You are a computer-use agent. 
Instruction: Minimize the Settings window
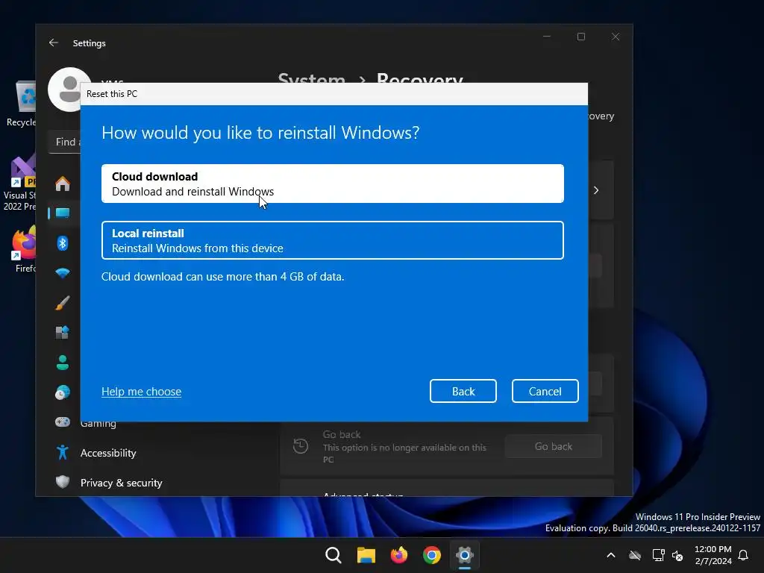pyautogui.click(x=547, y=37)
